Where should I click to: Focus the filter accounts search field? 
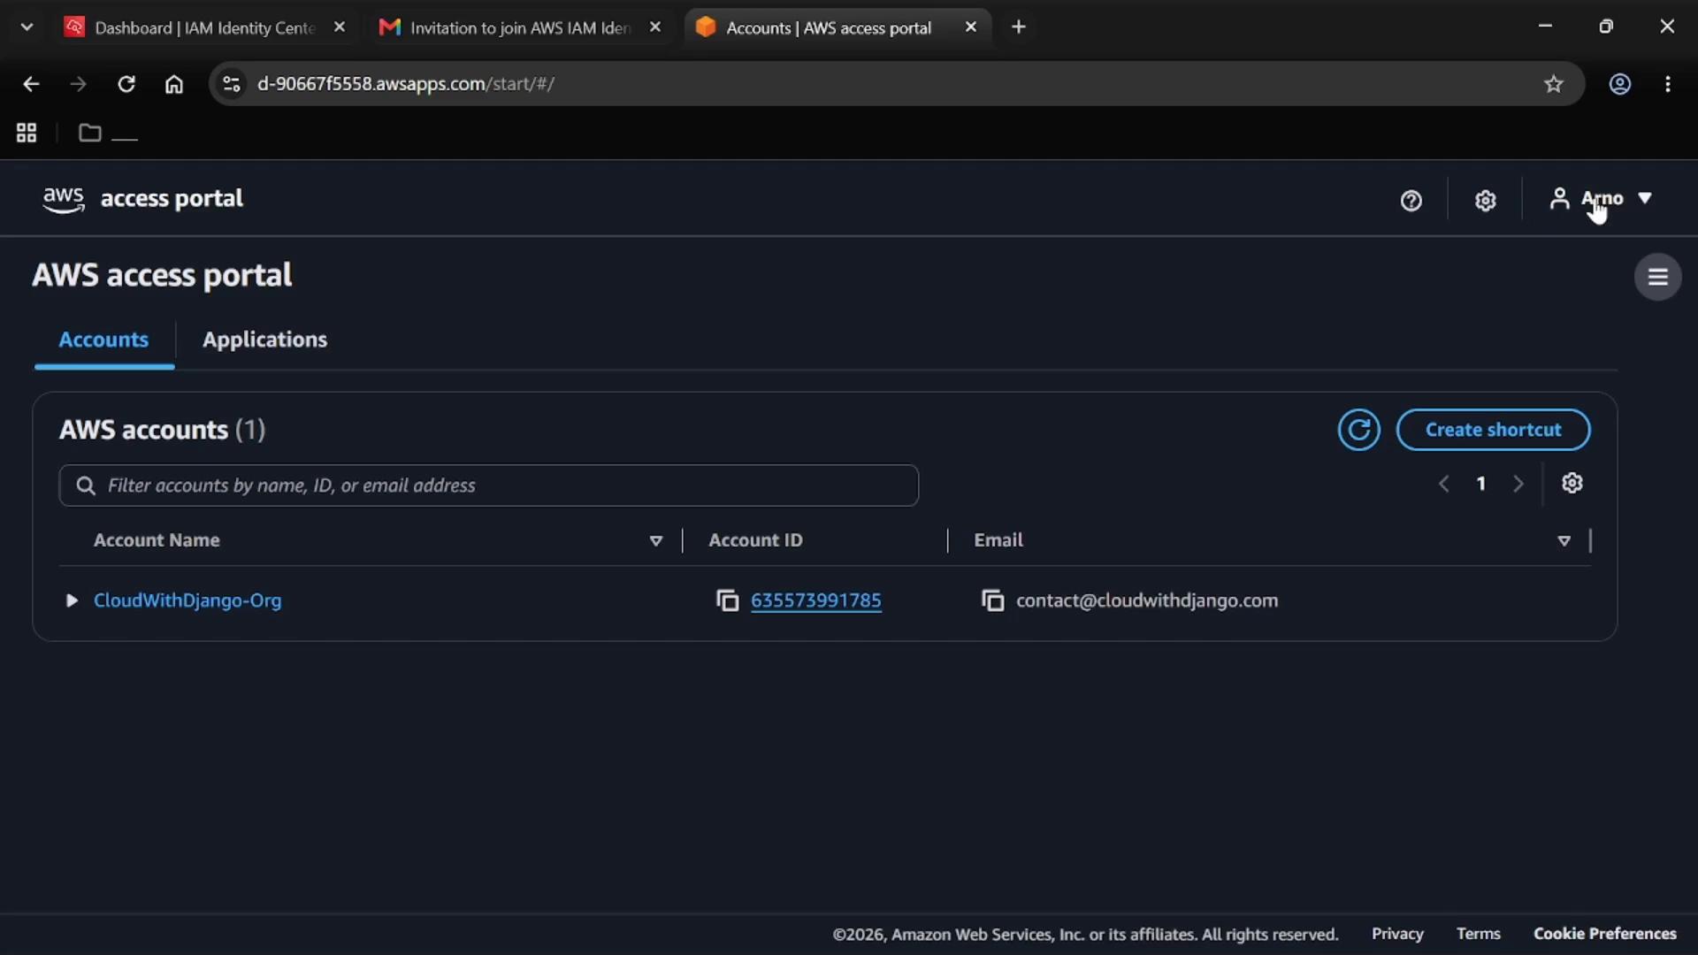point(488,485)
